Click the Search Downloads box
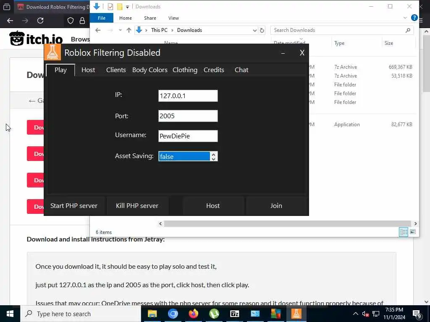Screen dimensions: 430x322 342,30
